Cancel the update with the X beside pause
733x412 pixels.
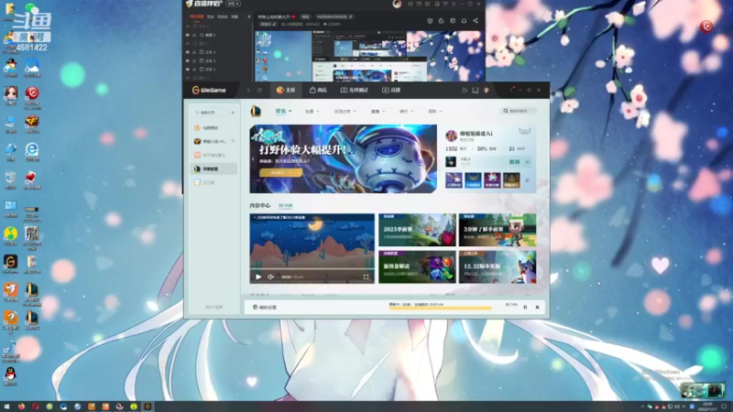537,308
